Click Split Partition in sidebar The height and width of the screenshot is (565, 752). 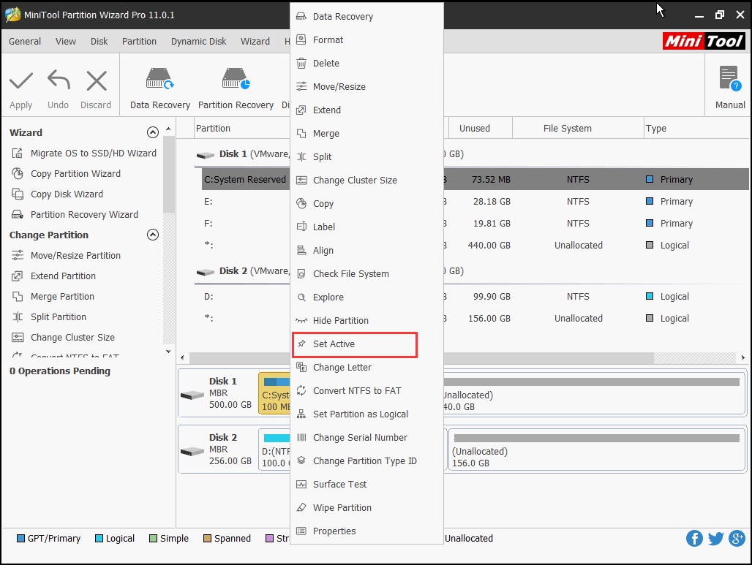click(49, 316)
